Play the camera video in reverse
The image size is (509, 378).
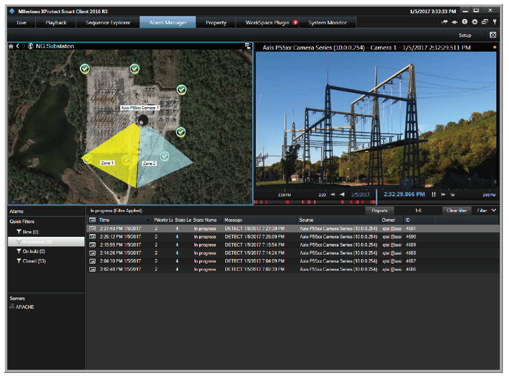pos(342,194)
